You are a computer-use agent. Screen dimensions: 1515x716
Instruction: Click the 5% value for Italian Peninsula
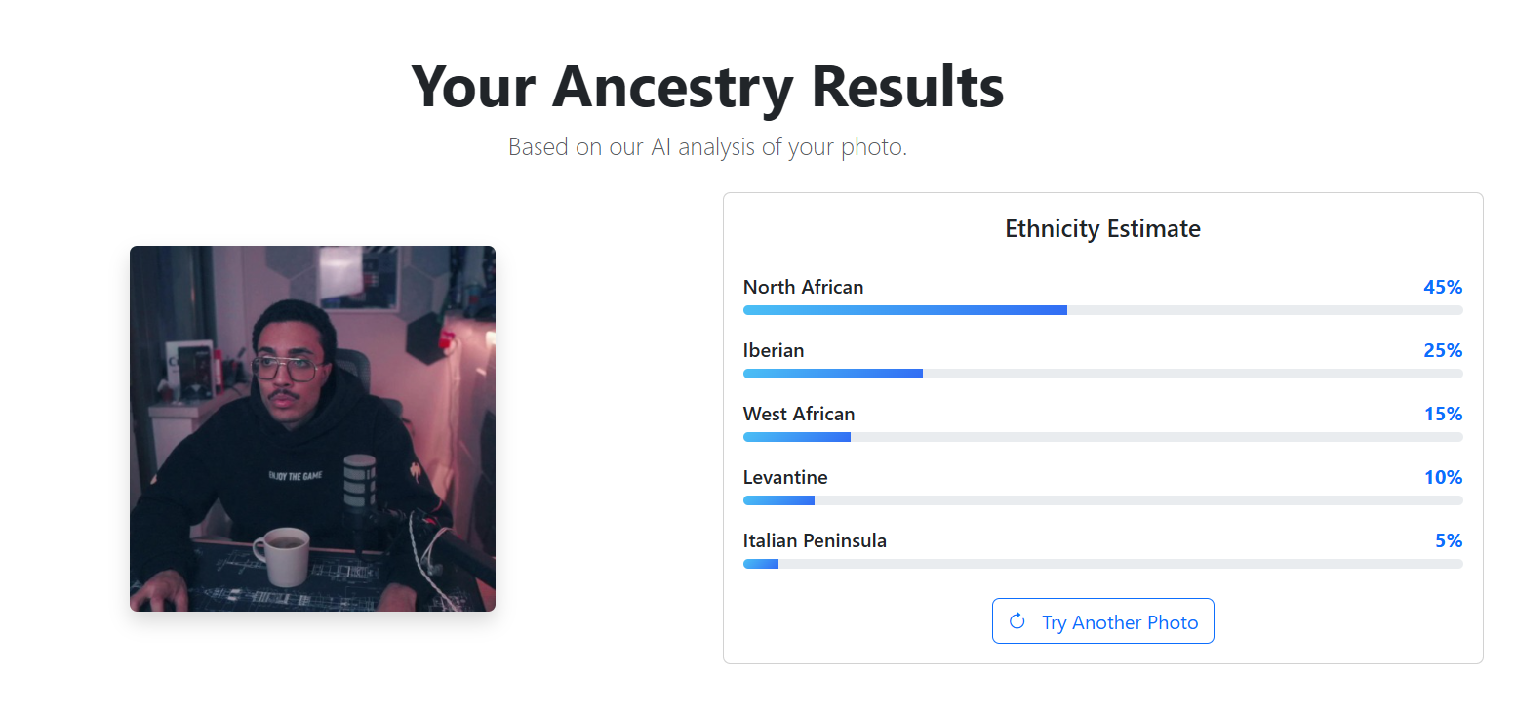pos(1449,540)
